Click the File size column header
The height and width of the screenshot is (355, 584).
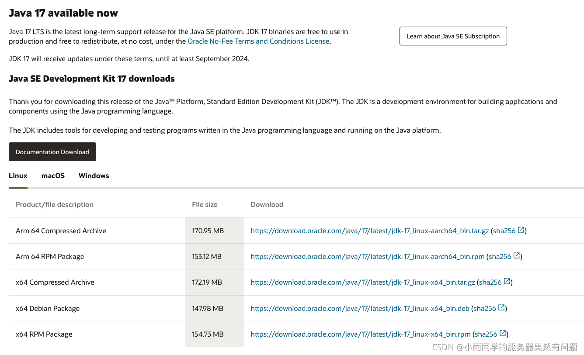(x=205, y=204)
